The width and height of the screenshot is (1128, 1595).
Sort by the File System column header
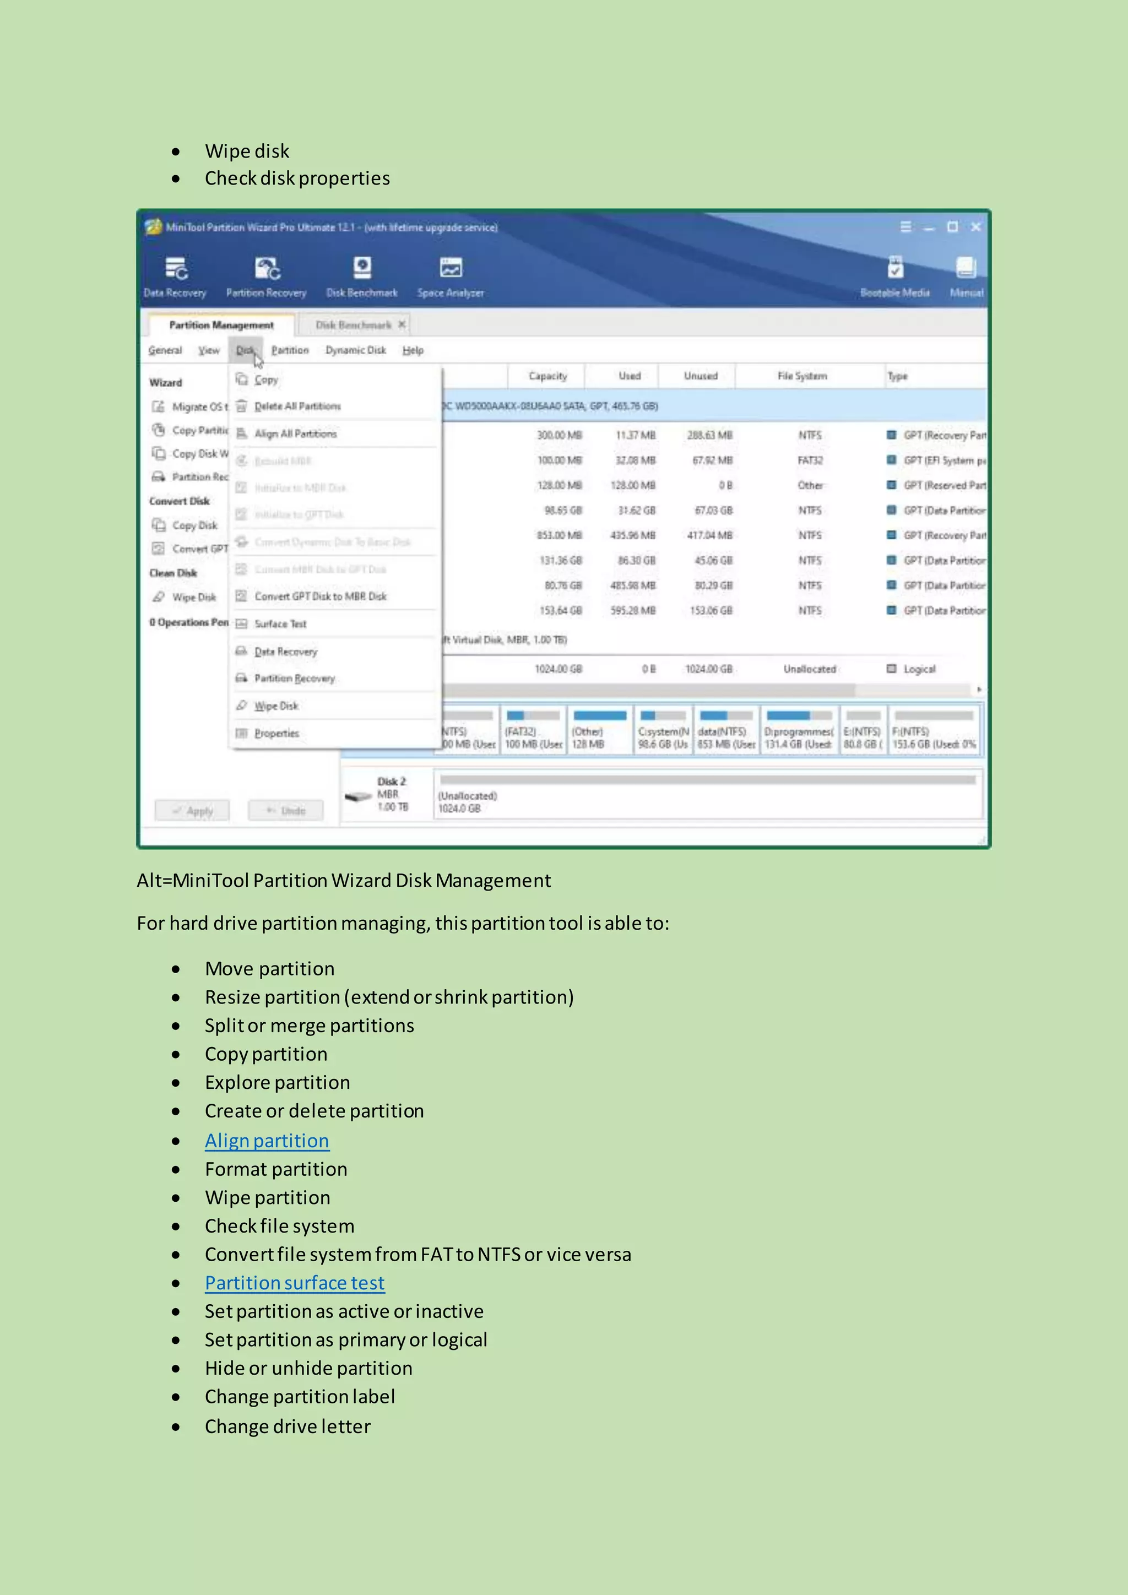(x=810, y=376)
